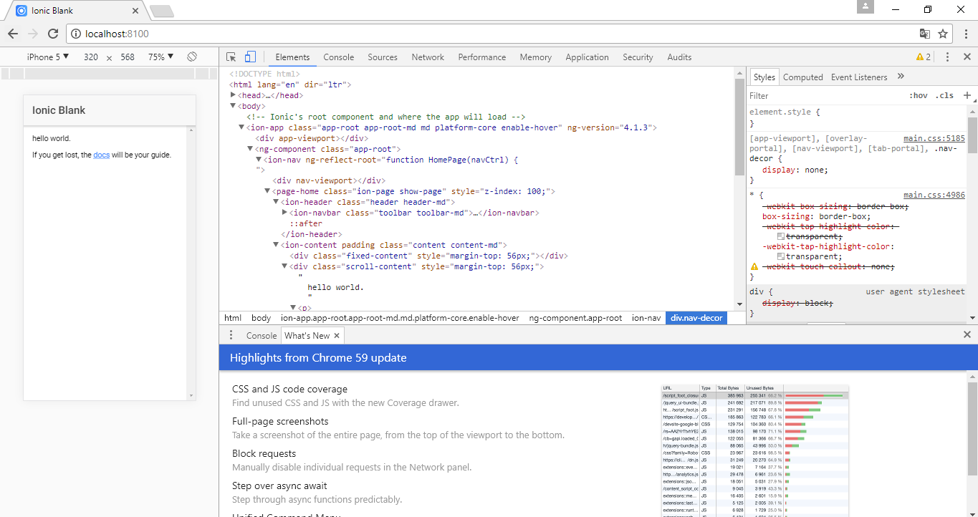Close the What's New tab
This screenshot has width=978, height=517.
[x=337, y=335]
